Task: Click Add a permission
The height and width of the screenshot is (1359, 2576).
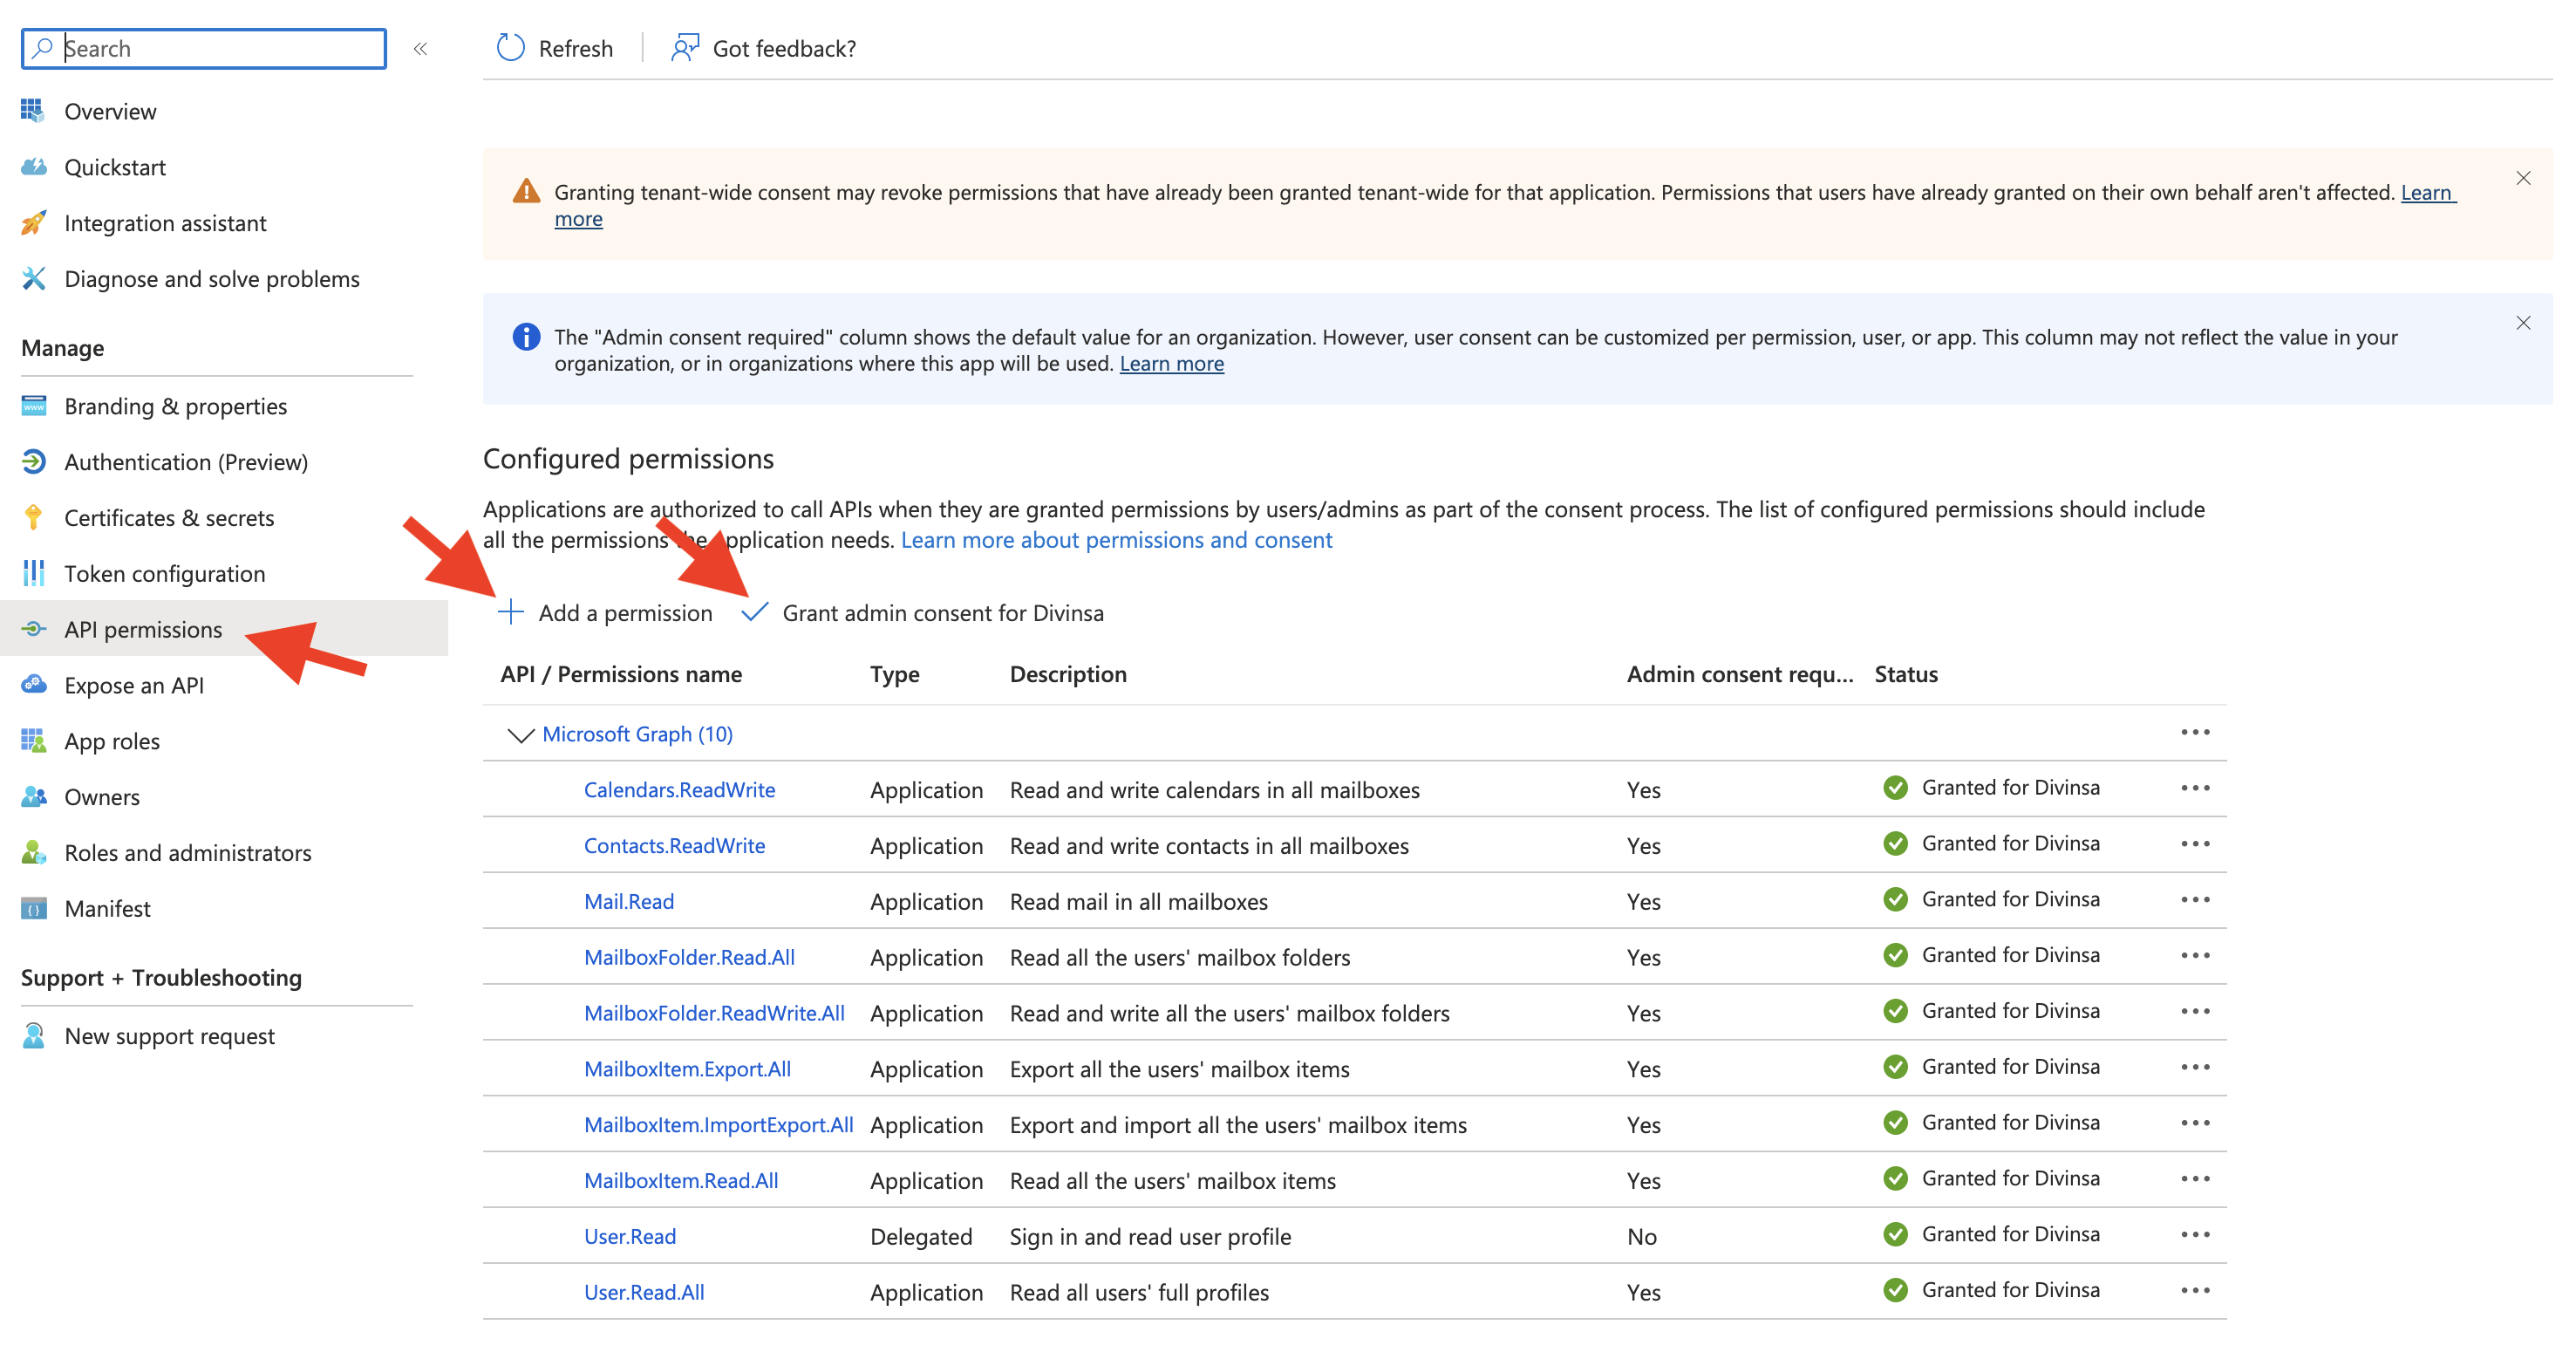Action: [x=606, y=612]
